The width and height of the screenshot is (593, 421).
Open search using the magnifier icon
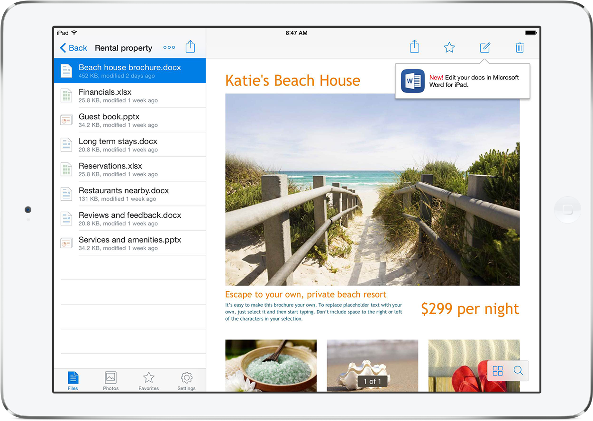pyautogui.click(x=518, y=371)
